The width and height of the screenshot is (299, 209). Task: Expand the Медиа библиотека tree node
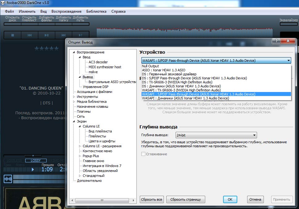pos(74,102)
